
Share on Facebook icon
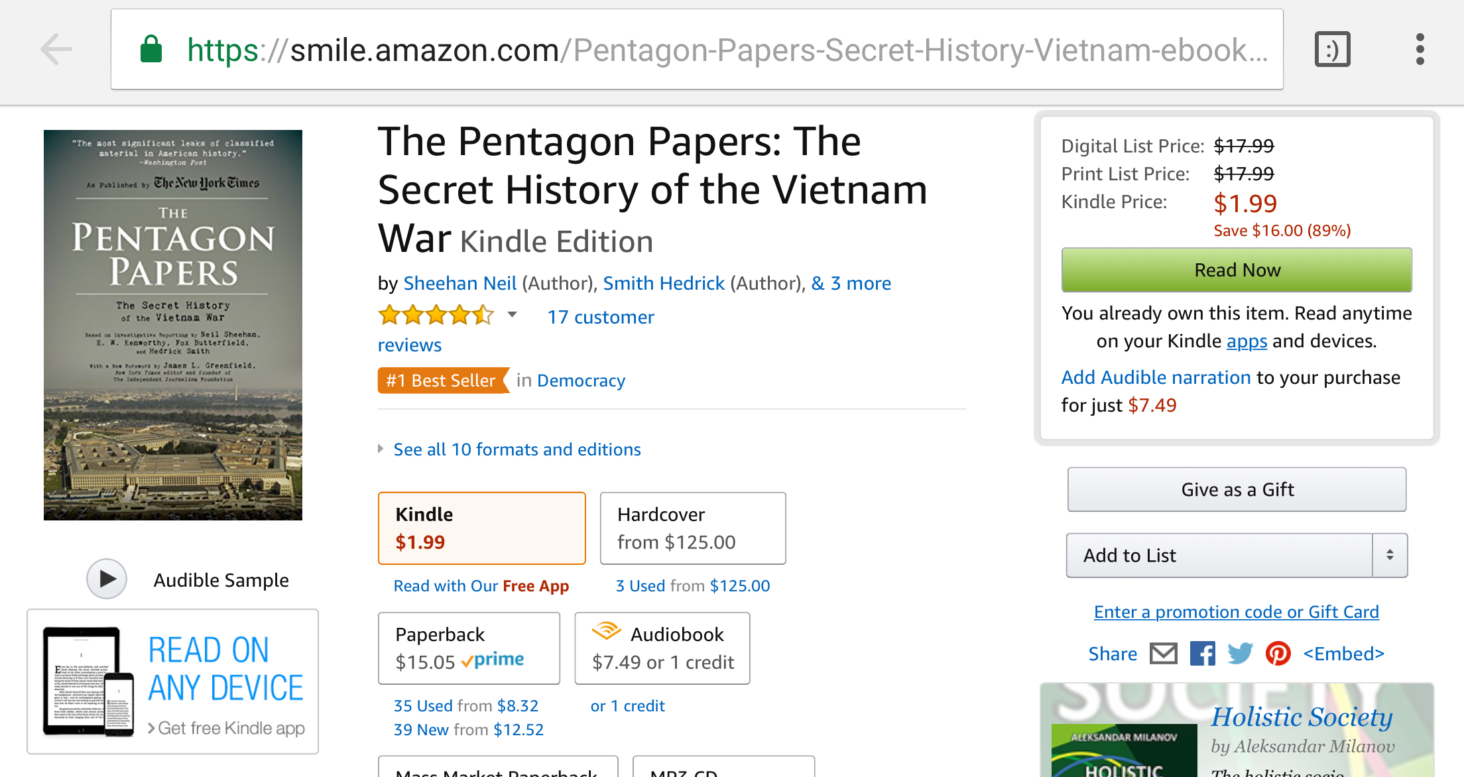[x=1203, y=654]
